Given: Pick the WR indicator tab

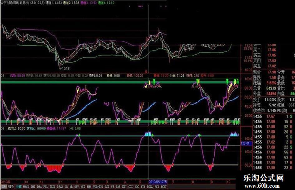Looking at the screenshot, I should pyautogui.click(x=113, y=187).
